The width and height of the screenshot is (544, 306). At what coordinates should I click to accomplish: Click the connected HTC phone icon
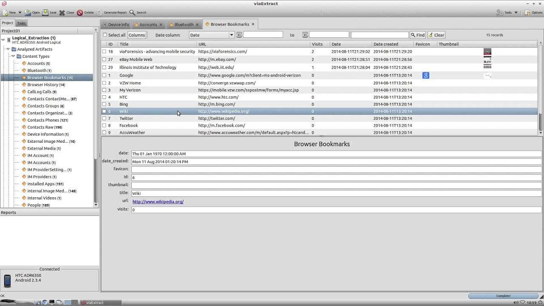pyautogui.click(x=7, y=280)
